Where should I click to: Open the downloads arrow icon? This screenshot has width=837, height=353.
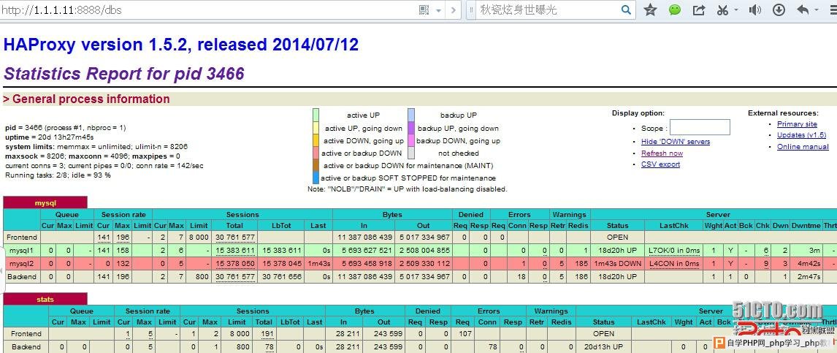779,10
